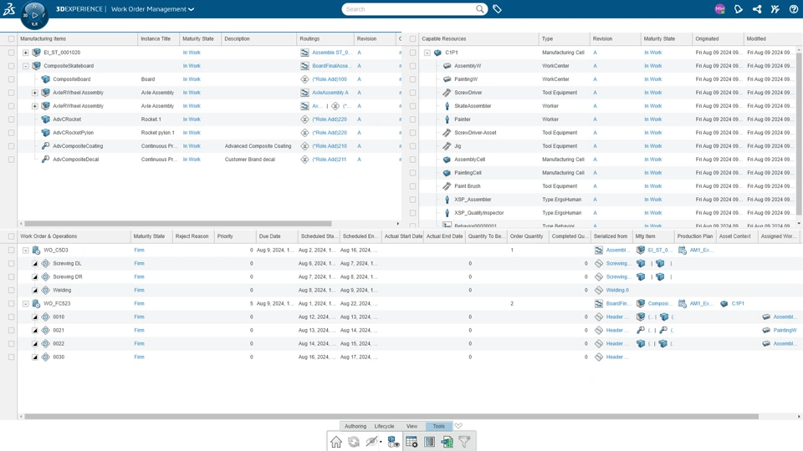Expand the EI_ST_0001020 tree node
The height and width of the screenshot is (451, 803).
pyautogui.click(x=26, y=53)
